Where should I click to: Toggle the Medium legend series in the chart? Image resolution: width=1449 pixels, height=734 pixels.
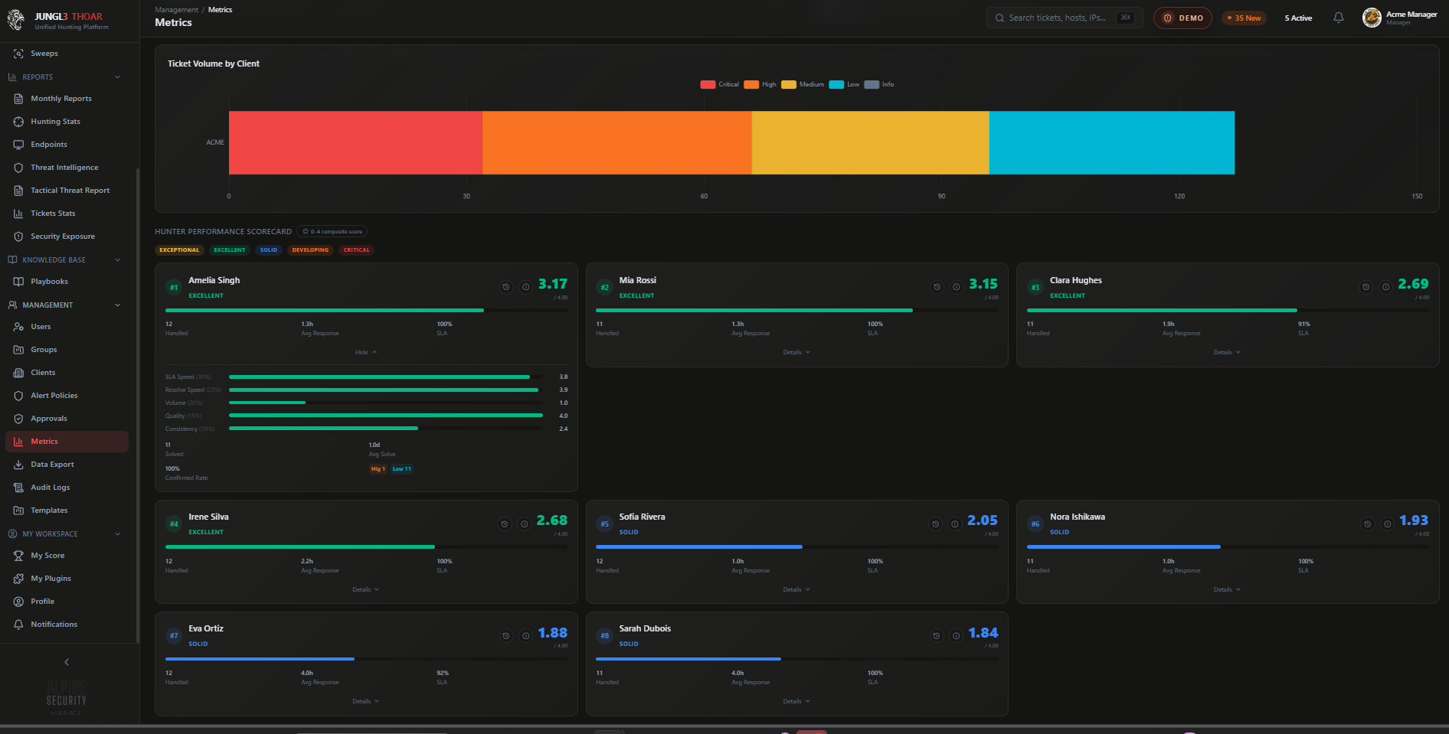point(803,84)
